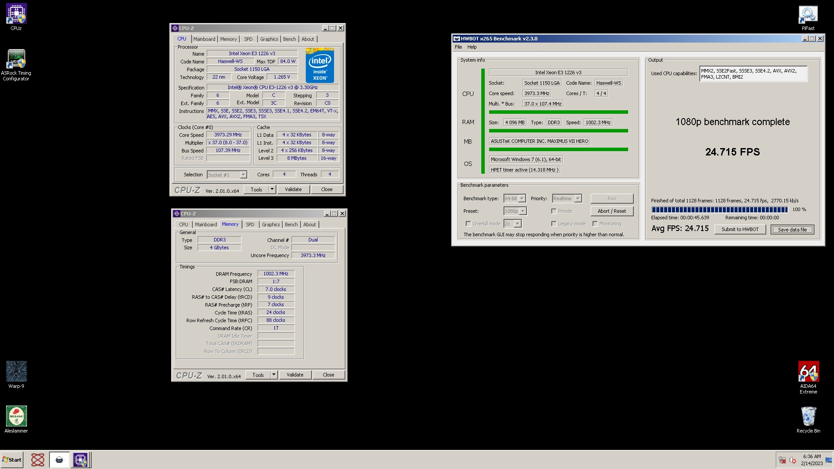This screenshot has height=469, width=834.
Task: Open the AIDA64 Extreme desktop icon
Action: pos(808,377)
